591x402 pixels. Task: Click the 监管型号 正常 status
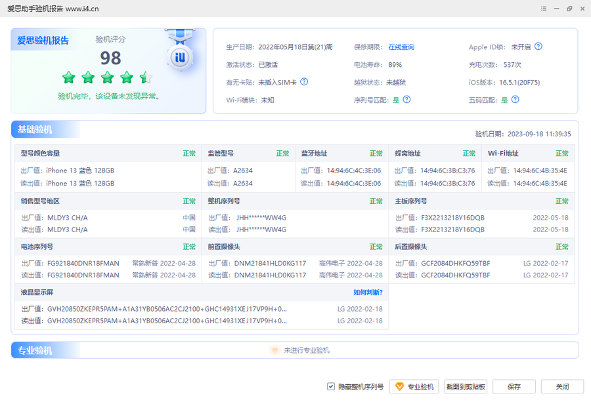point(282,153)
